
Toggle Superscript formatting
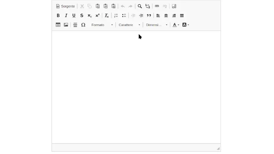(98, 15)
